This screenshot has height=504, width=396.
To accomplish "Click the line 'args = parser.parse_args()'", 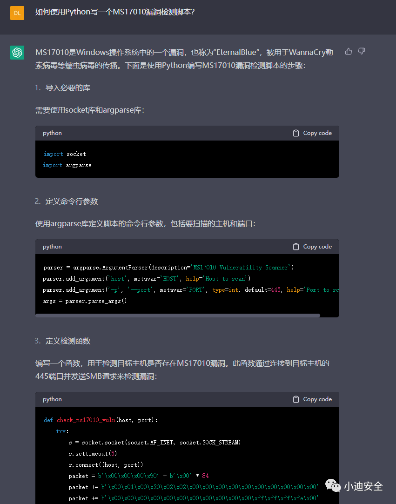I will 85,301.
